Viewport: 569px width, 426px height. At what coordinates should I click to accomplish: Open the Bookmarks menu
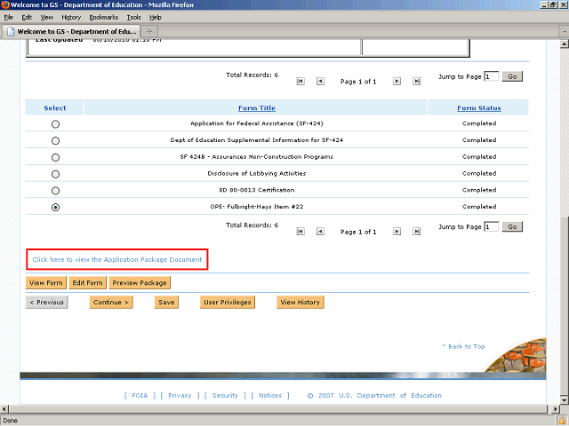point(104,18)
